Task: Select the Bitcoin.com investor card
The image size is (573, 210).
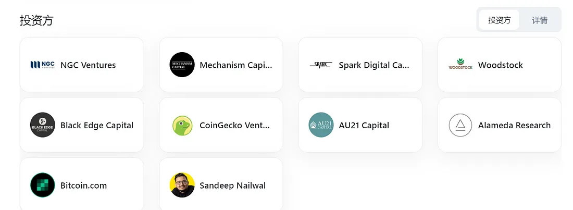Action: pos(82,184)
